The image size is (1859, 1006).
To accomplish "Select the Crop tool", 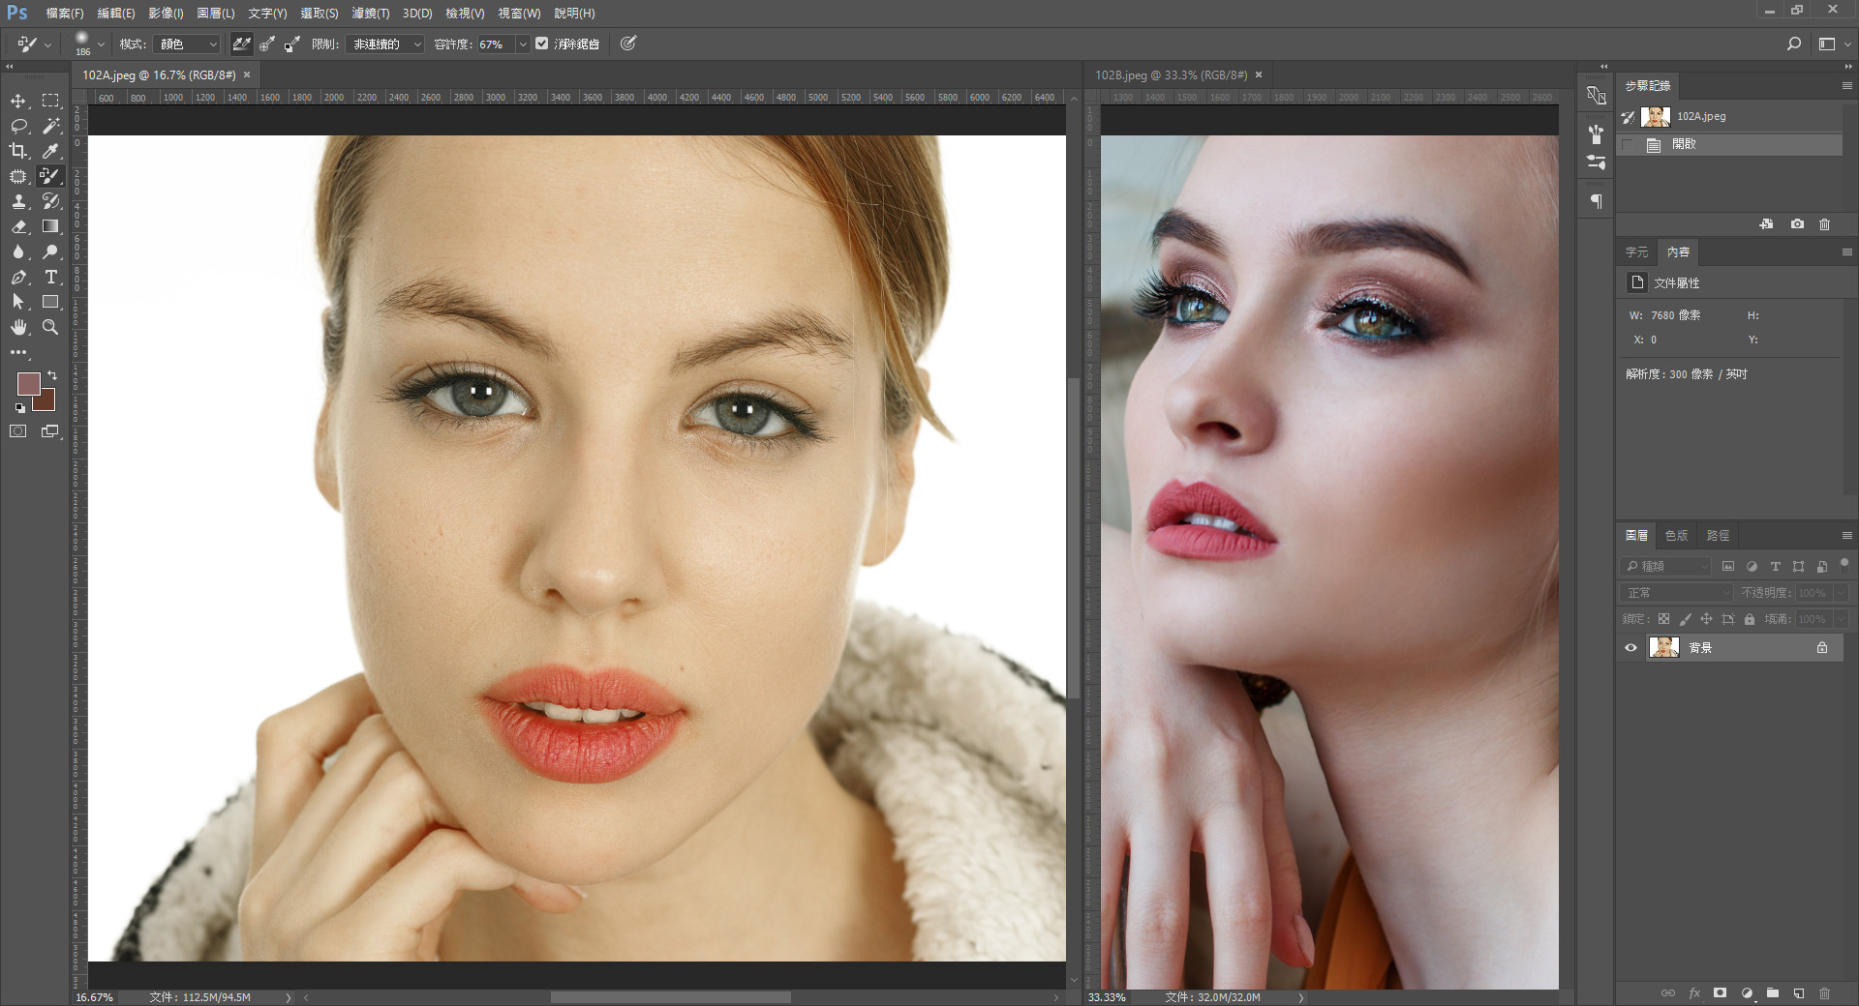I will [x=18, y=151].
